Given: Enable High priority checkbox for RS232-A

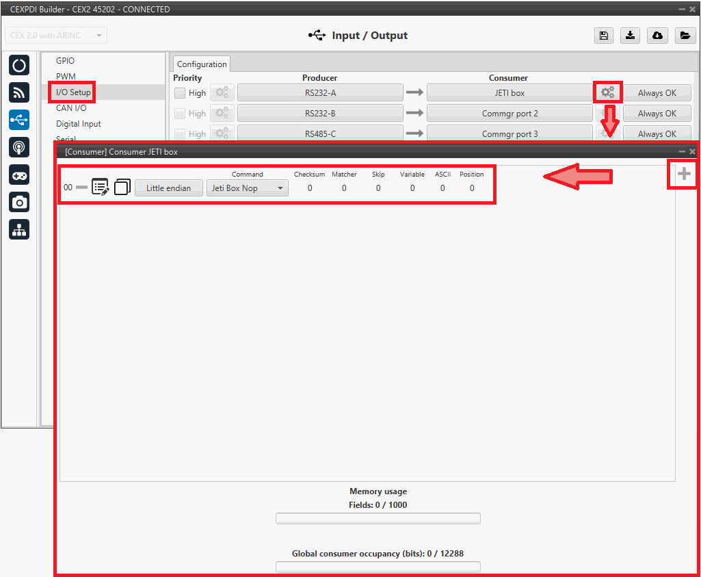Looking at the screenshot, I should click(180, 93).
